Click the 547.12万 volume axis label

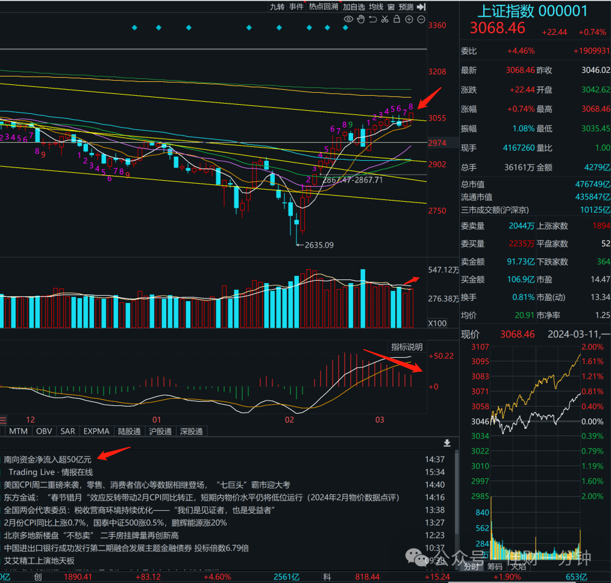point(443,270)
